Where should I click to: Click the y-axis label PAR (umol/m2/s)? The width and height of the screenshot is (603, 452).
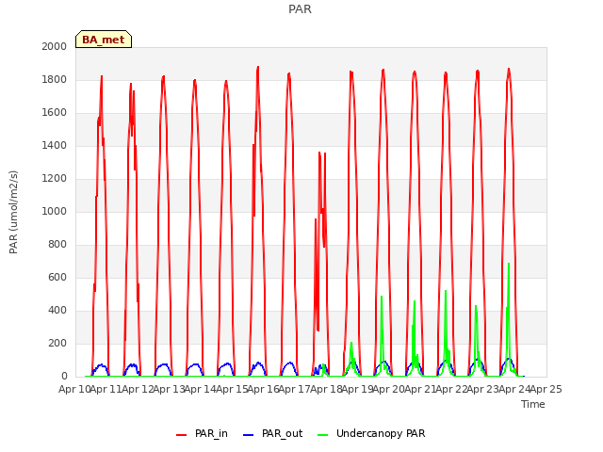point(13,212)
